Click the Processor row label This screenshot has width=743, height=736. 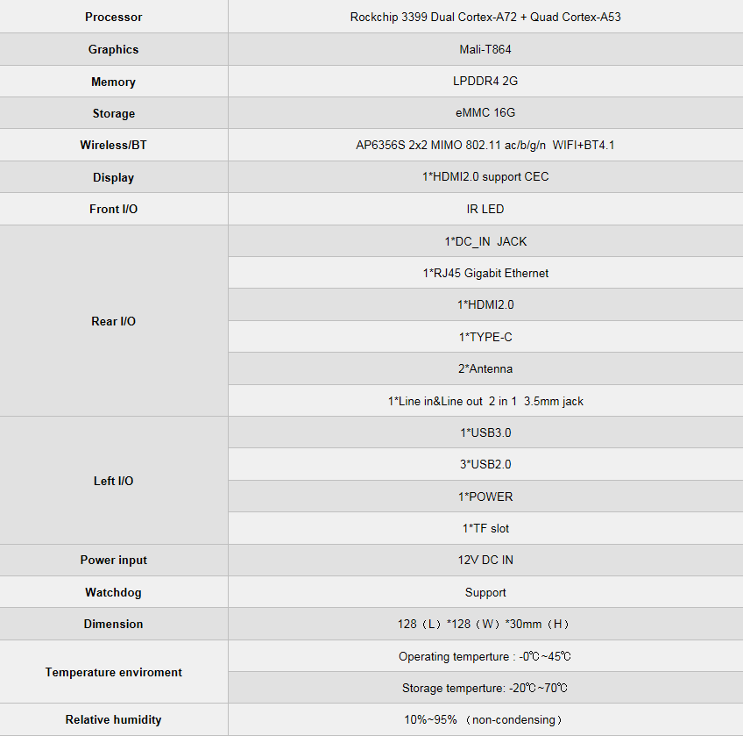[113, 17]
